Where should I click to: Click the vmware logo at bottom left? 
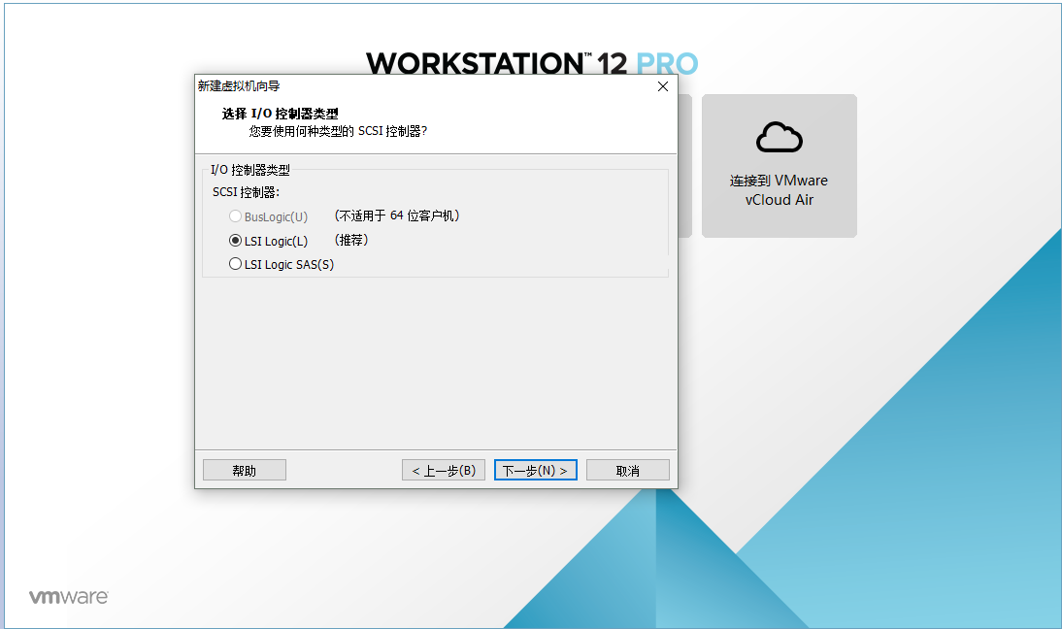[x=68, y=597]
